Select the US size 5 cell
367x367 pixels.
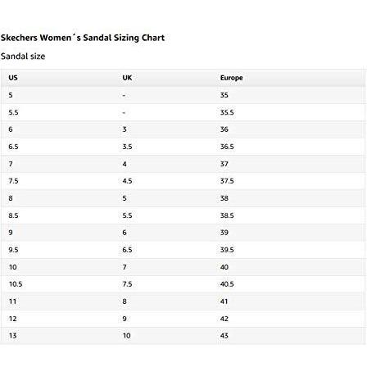click(x=11, y=95)
